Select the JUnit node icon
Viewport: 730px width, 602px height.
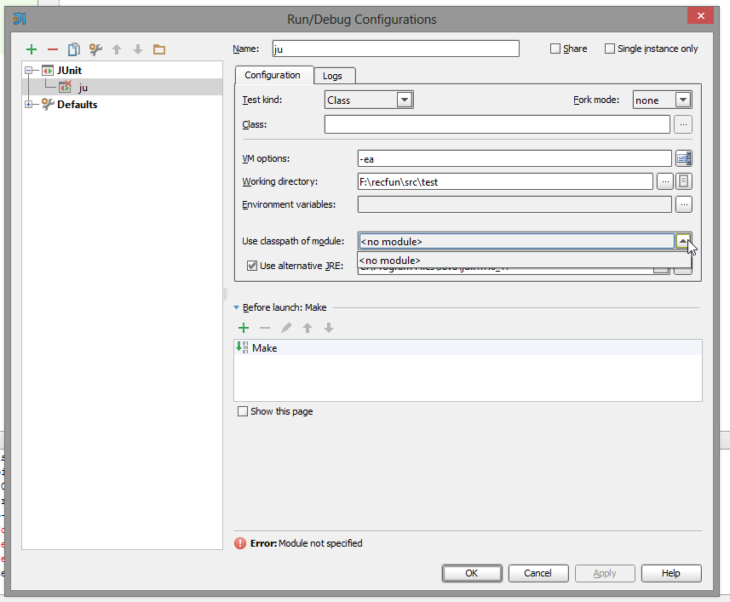point(48,71)
